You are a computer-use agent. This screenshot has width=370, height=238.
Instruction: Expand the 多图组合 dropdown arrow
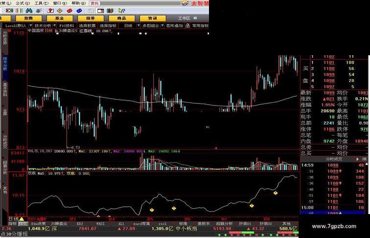tap(162, 25)
